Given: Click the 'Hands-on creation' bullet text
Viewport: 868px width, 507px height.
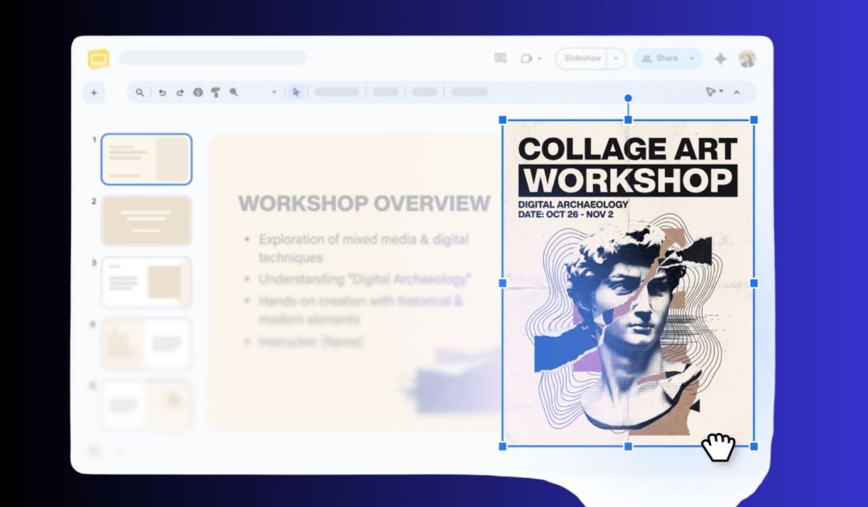Looking at the screenshot, I should click(361, 310).
